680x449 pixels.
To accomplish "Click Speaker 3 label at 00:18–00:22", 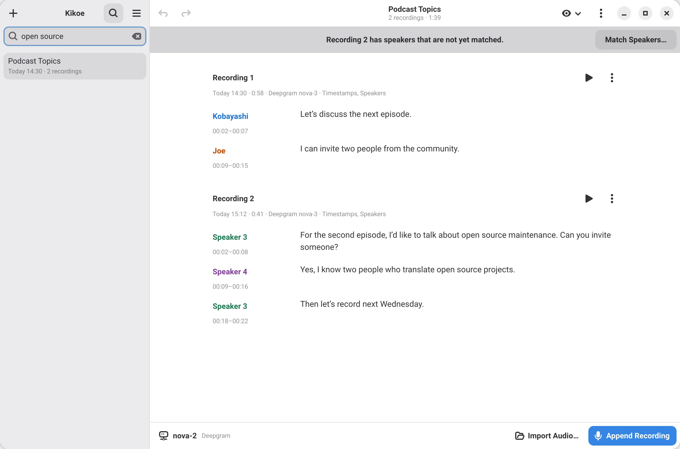I will coord(230,306).
